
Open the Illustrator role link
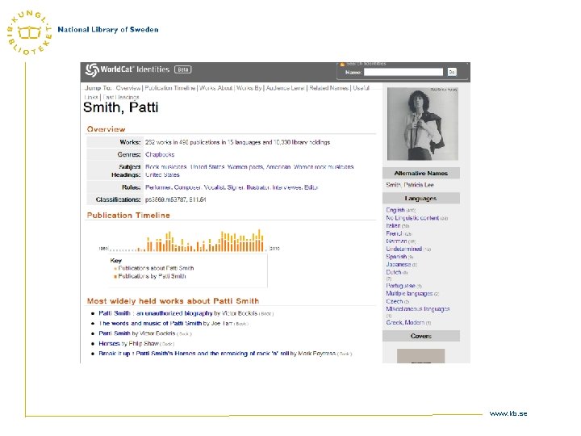click(x=258, y=187)
